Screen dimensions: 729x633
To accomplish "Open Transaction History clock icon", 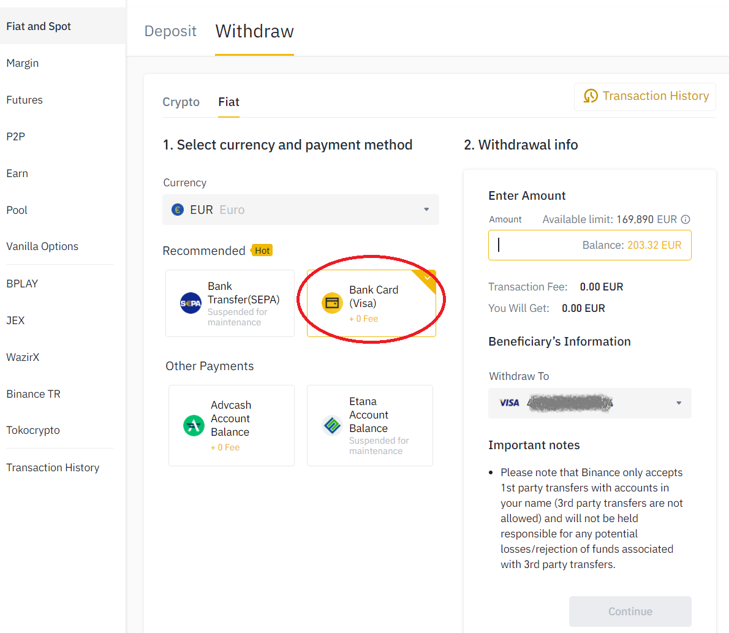I will coord(591,96).
